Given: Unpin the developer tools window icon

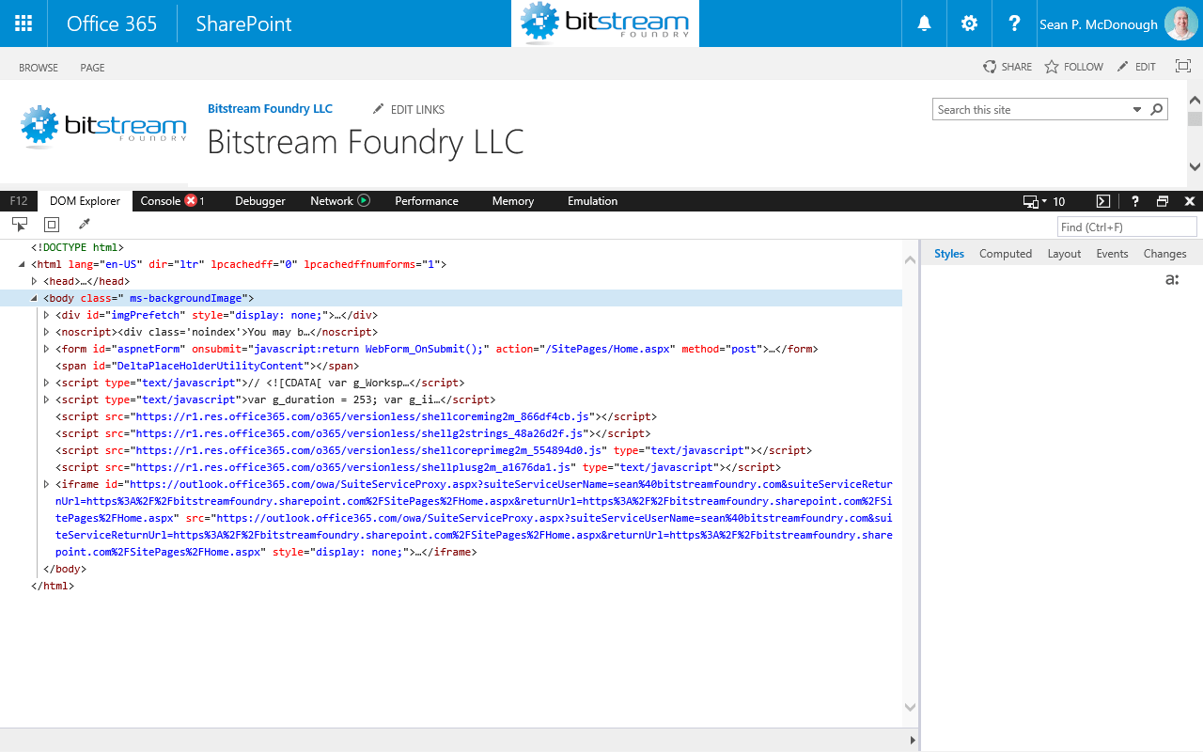Looking at the screenshot, I should click(1163, 201).
